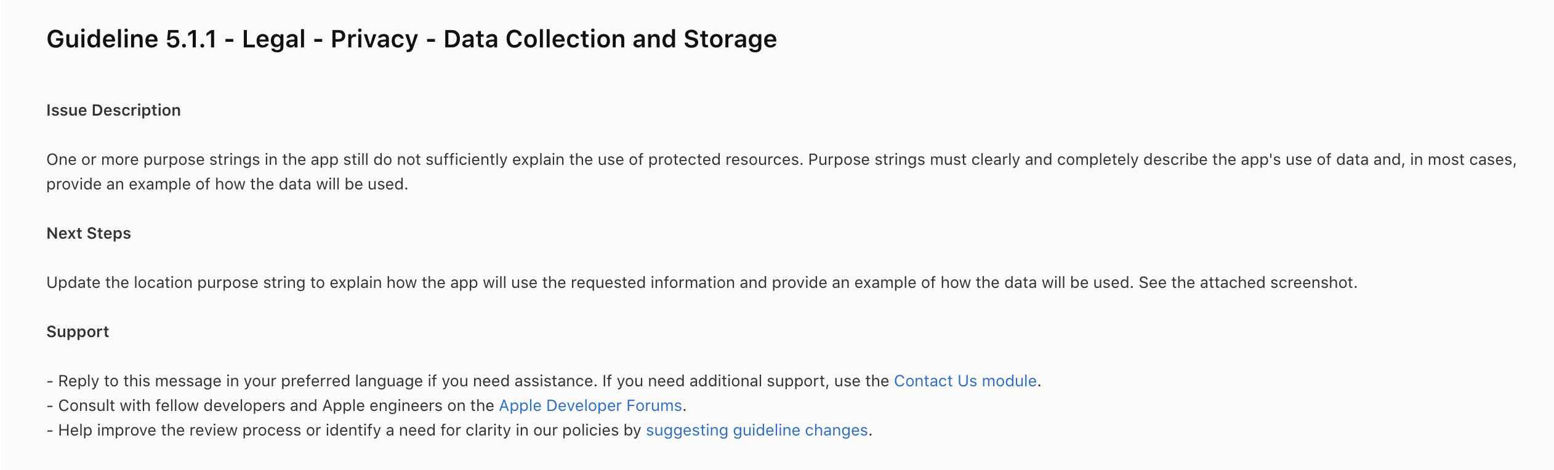Click "See the attached screenshot." sentence
The height and width of the screenshot is (470, 1554).
click(1248, 282)
